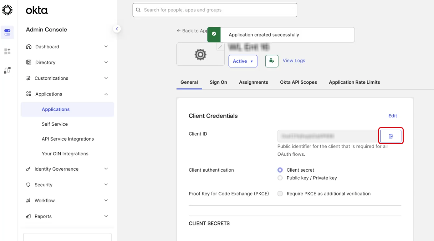Screen dimensions: 434x241
Task: Click the Okta sunburst logo icon
Action: tap(7, 10)
